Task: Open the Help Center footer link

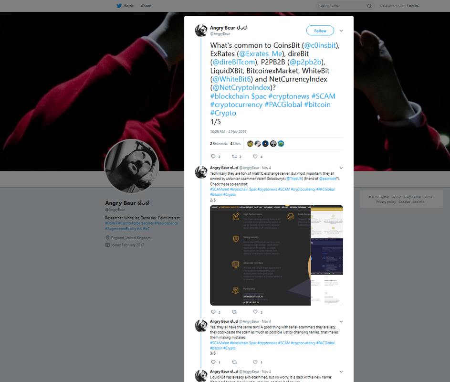Action: (x=413, y=197)
